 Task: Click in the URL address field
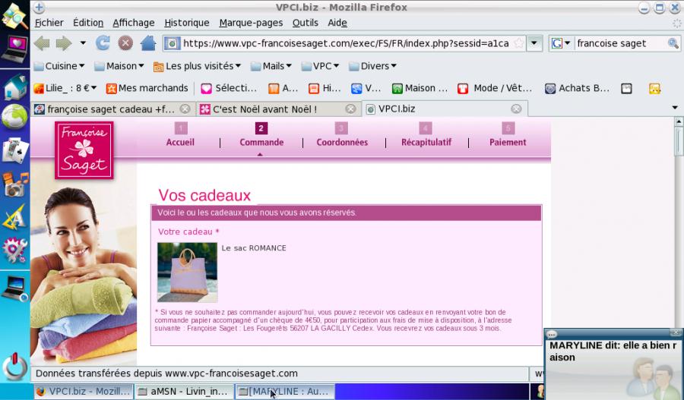pyautogui.click(x=342, y=43)
